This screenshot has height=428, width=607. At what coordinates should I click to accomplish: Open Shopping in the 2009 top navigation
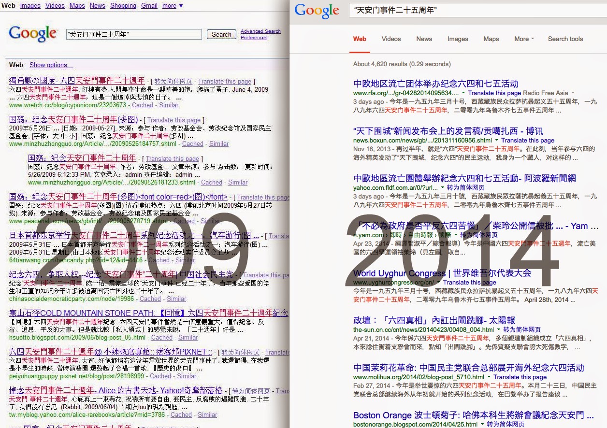[123, 6]
